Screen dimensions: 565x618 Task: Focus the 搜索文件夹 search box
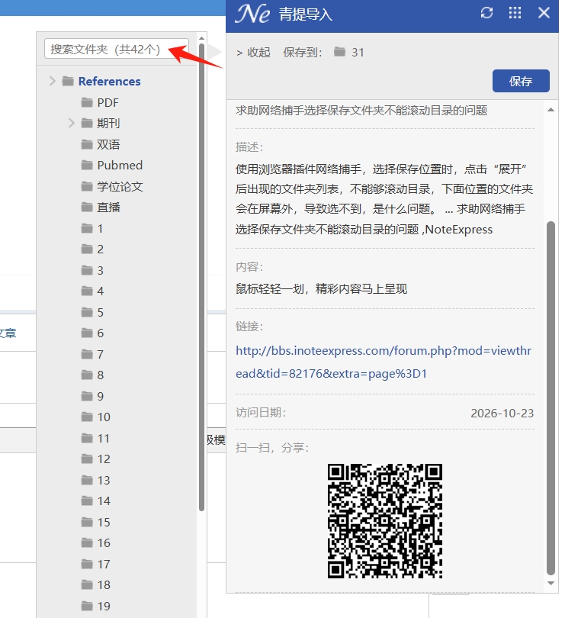pos(116,49)
